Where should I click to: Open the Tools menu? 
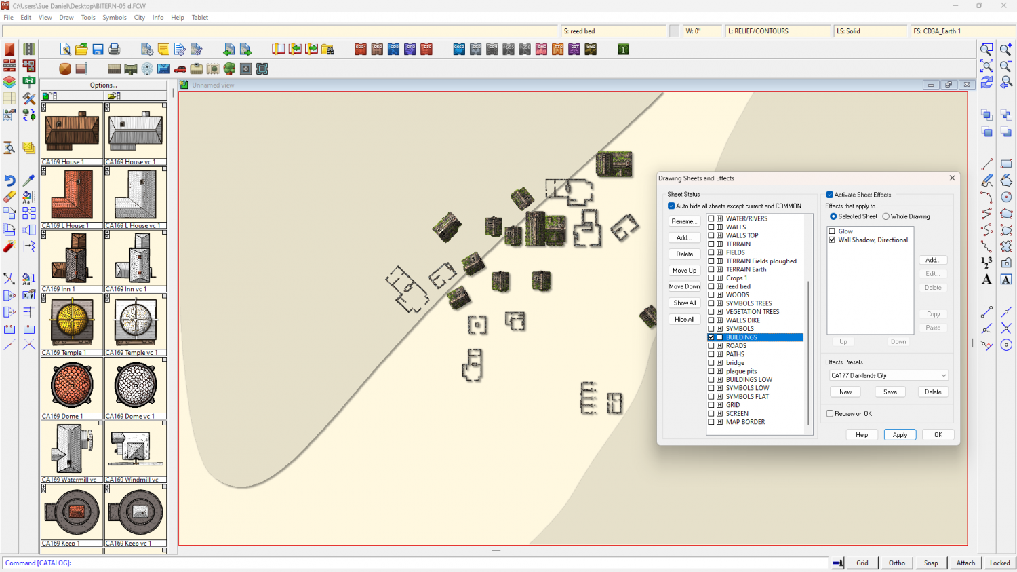(88, 17)
